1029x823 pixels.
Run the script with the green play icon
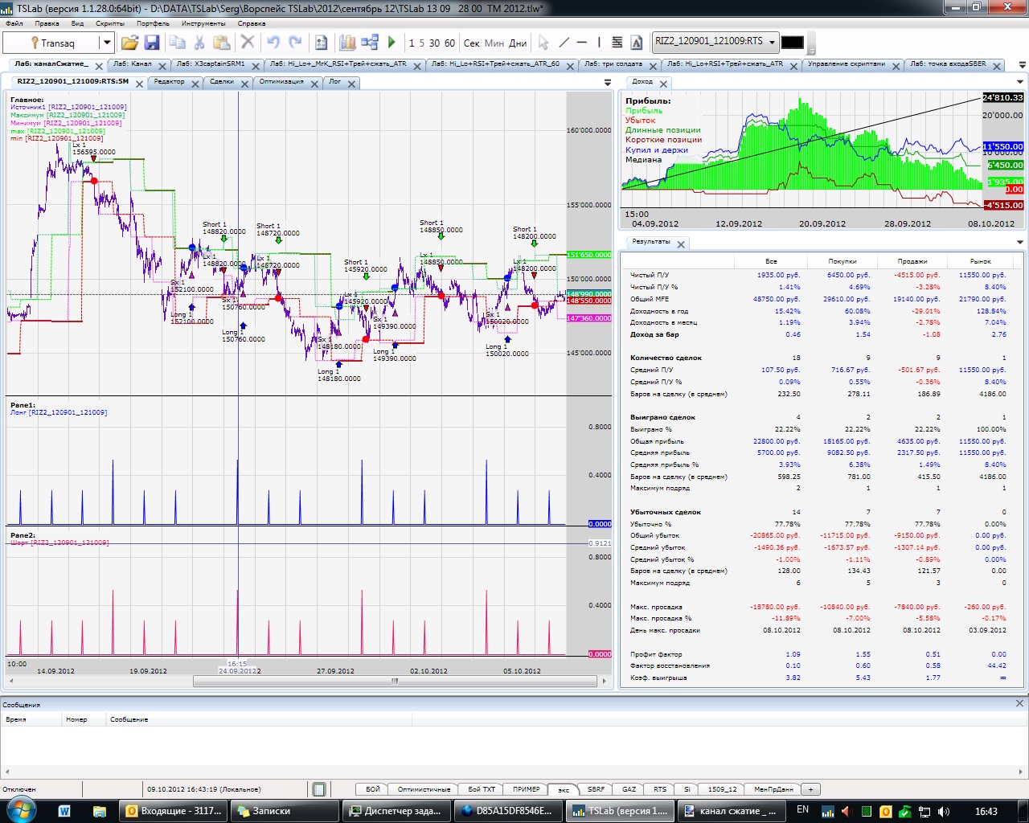pyautogui.click(x=392, y=43)
